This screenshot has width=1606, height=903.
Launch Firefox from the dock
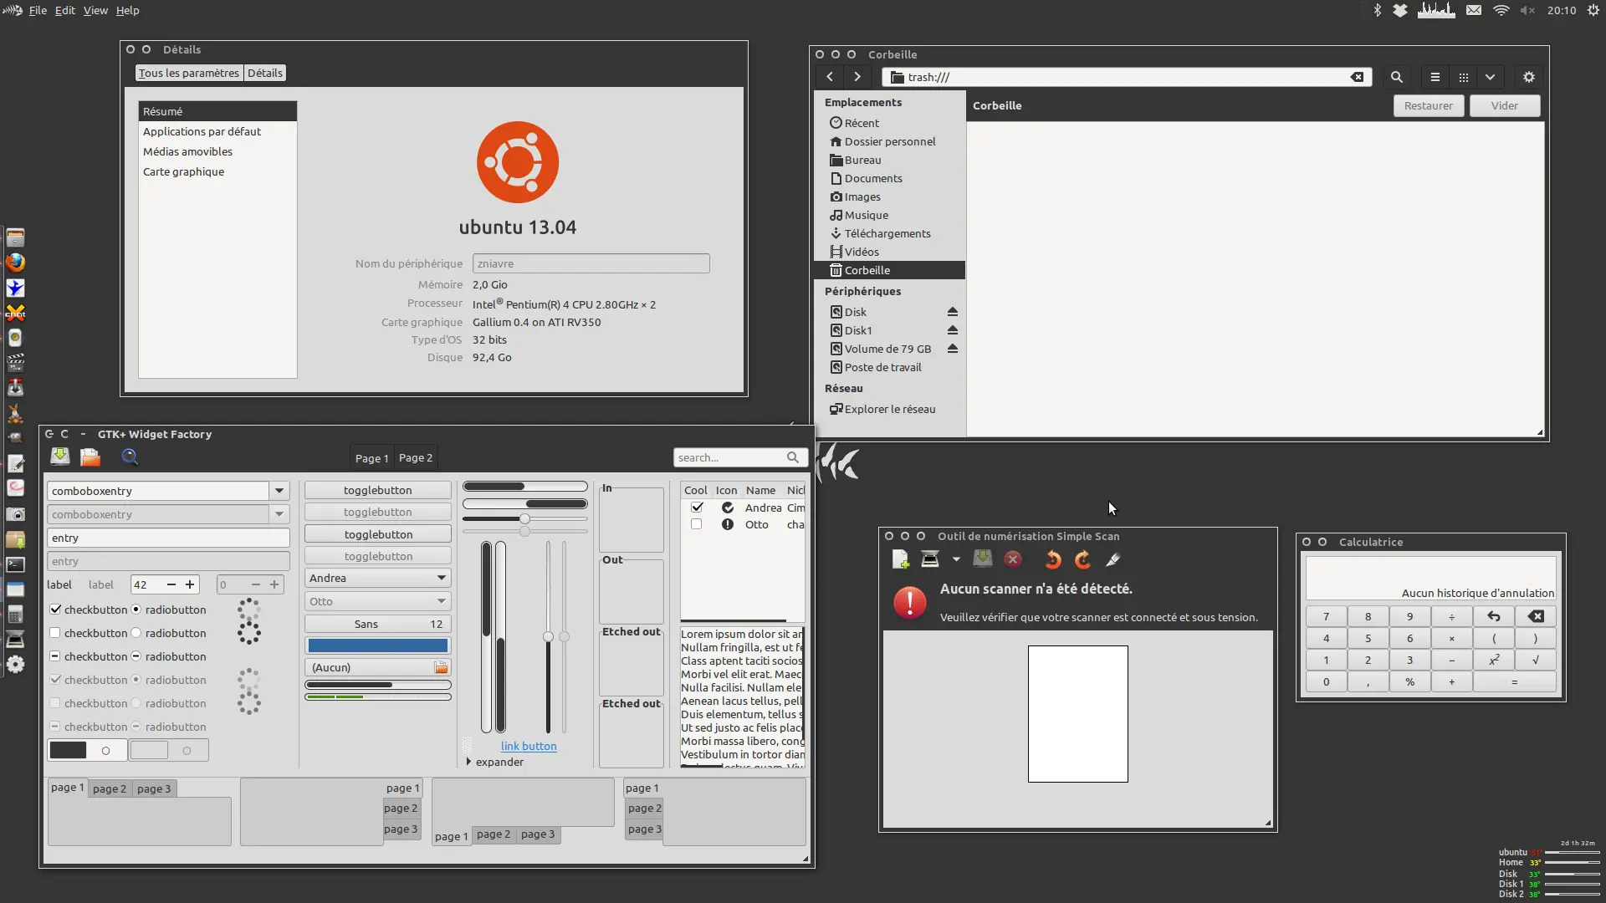(x=15, y=263)
